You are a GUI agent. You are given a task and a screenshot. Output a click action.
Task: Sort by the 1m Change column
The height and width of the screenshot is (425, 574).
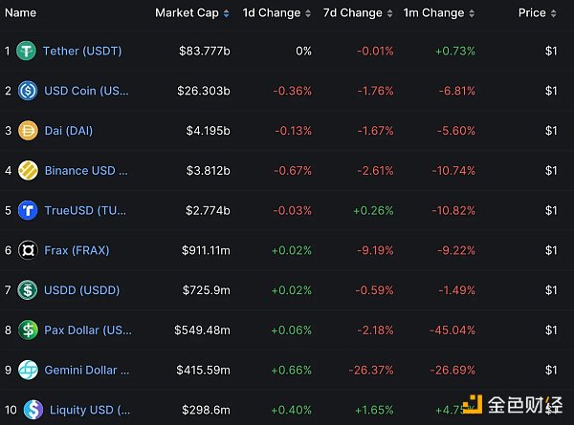coord(437,13)
